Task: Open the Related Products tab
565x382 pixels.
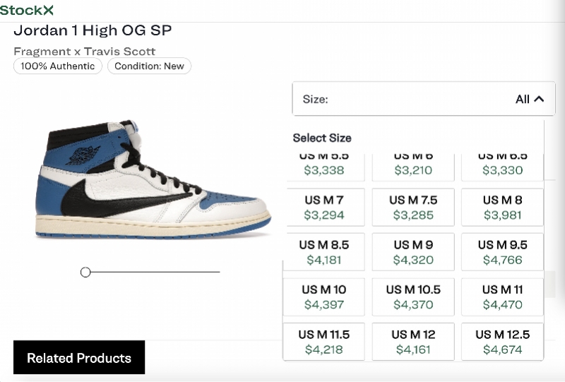Action: 79,358
